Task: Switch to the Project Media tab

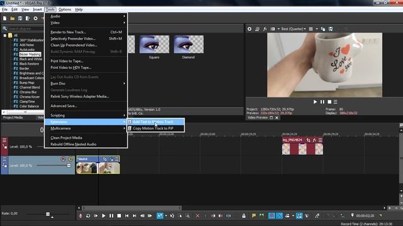Action: pos(13,117)
